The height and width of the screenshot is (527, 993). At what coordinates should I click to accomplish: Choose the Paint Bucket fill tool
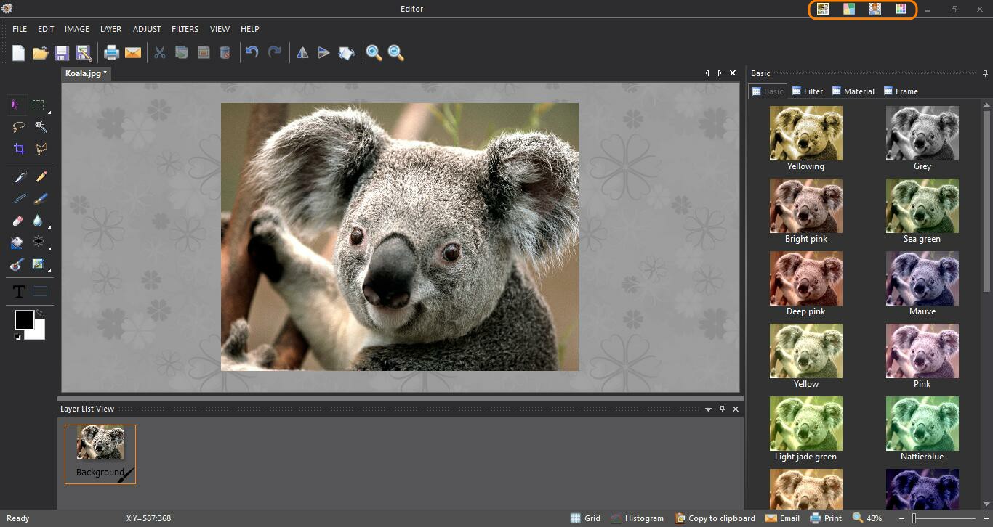tap(17, 242)
